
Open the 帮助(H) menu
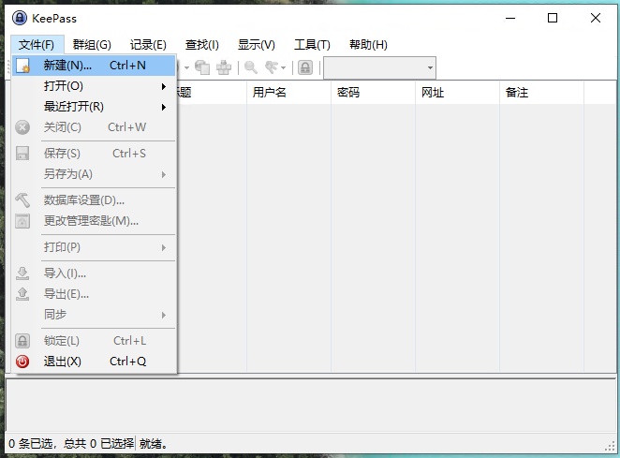(368, 44)
